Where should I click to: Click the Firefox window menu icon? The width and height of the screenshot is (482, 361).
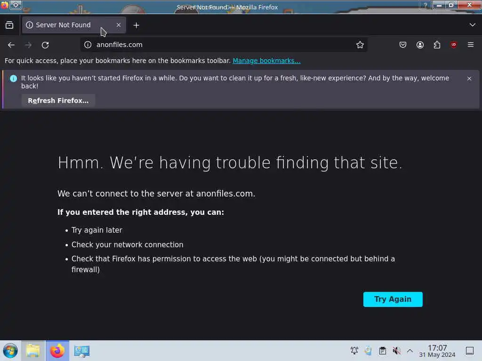tap(4, 5)
